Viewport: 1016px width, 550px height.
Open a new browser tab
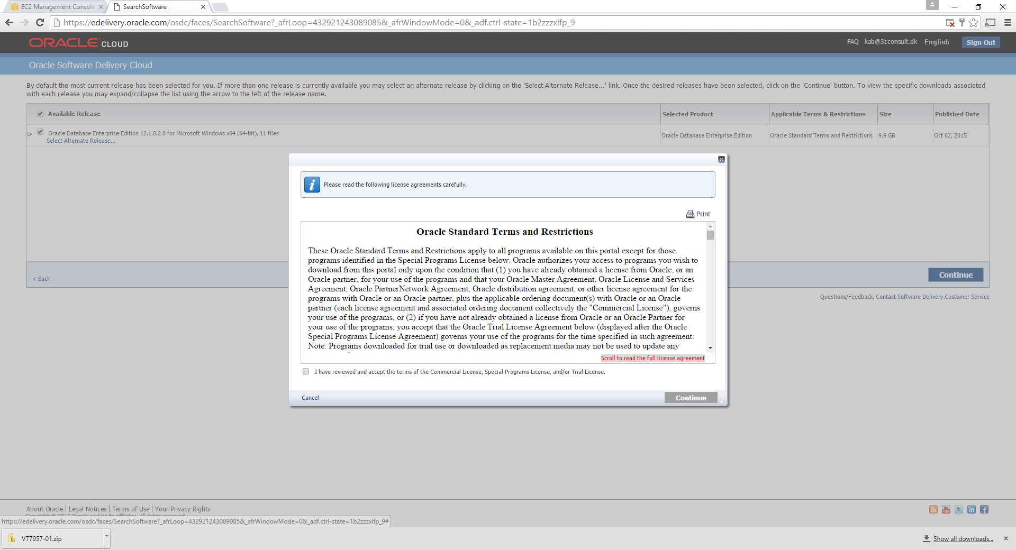point(220,7)
